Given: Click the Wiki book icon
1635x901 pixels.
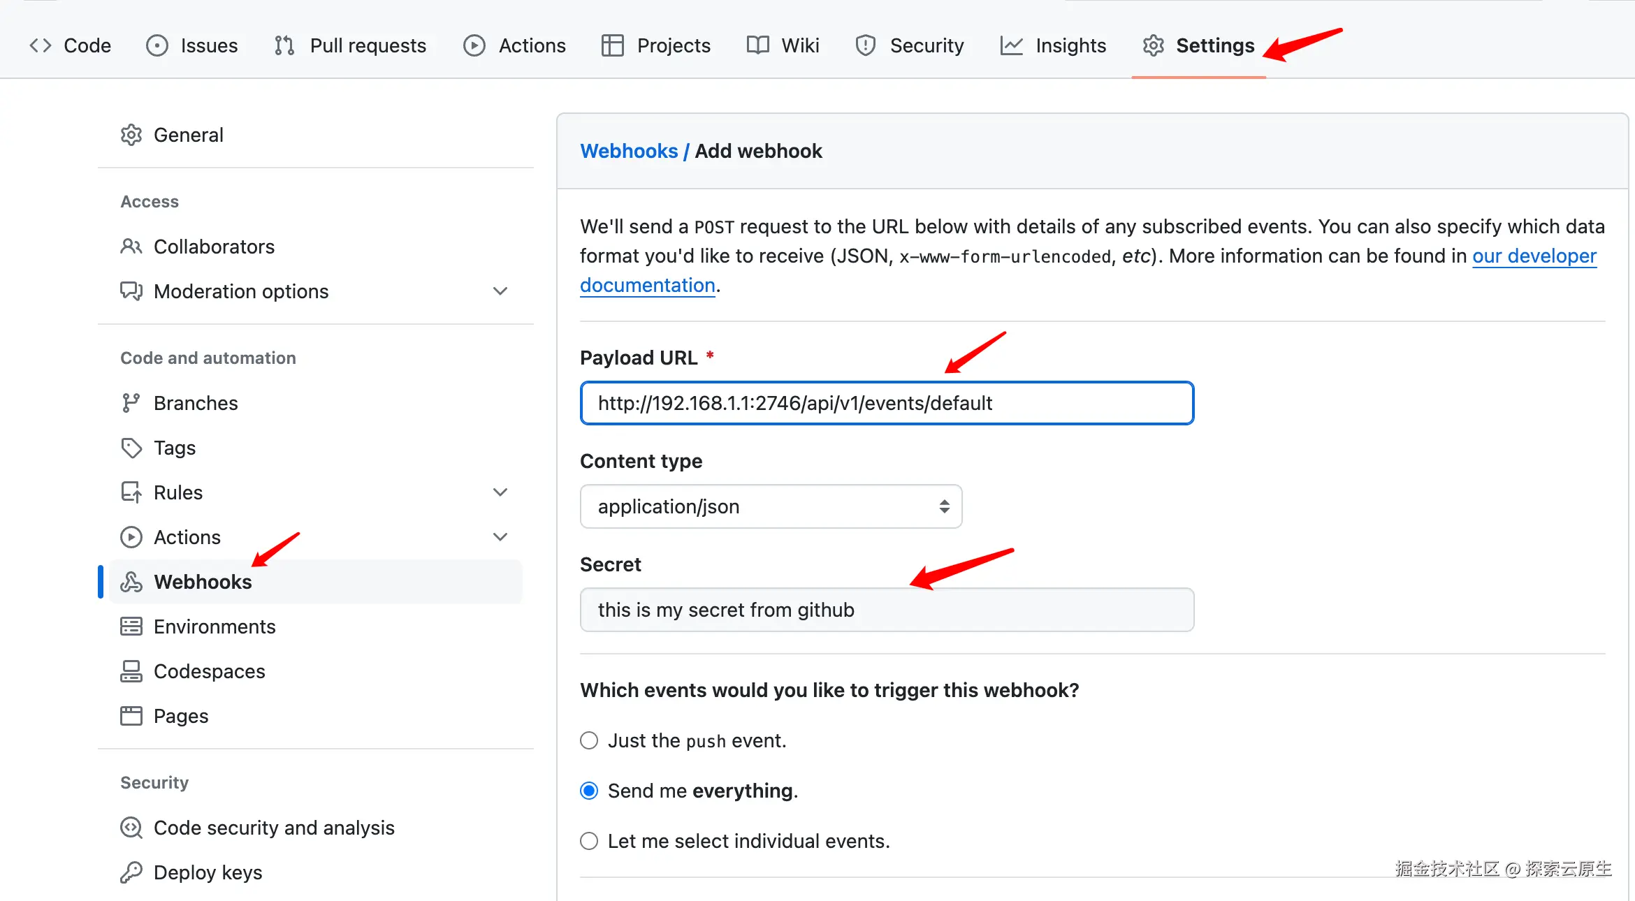Looking at the screenshot, I should click(x=757, y=45).
